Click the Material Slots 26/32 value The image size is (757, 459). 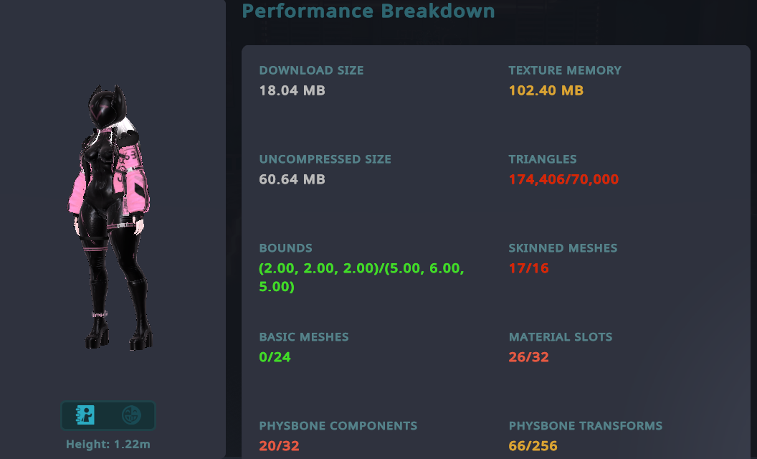click(x=528, y=357)
